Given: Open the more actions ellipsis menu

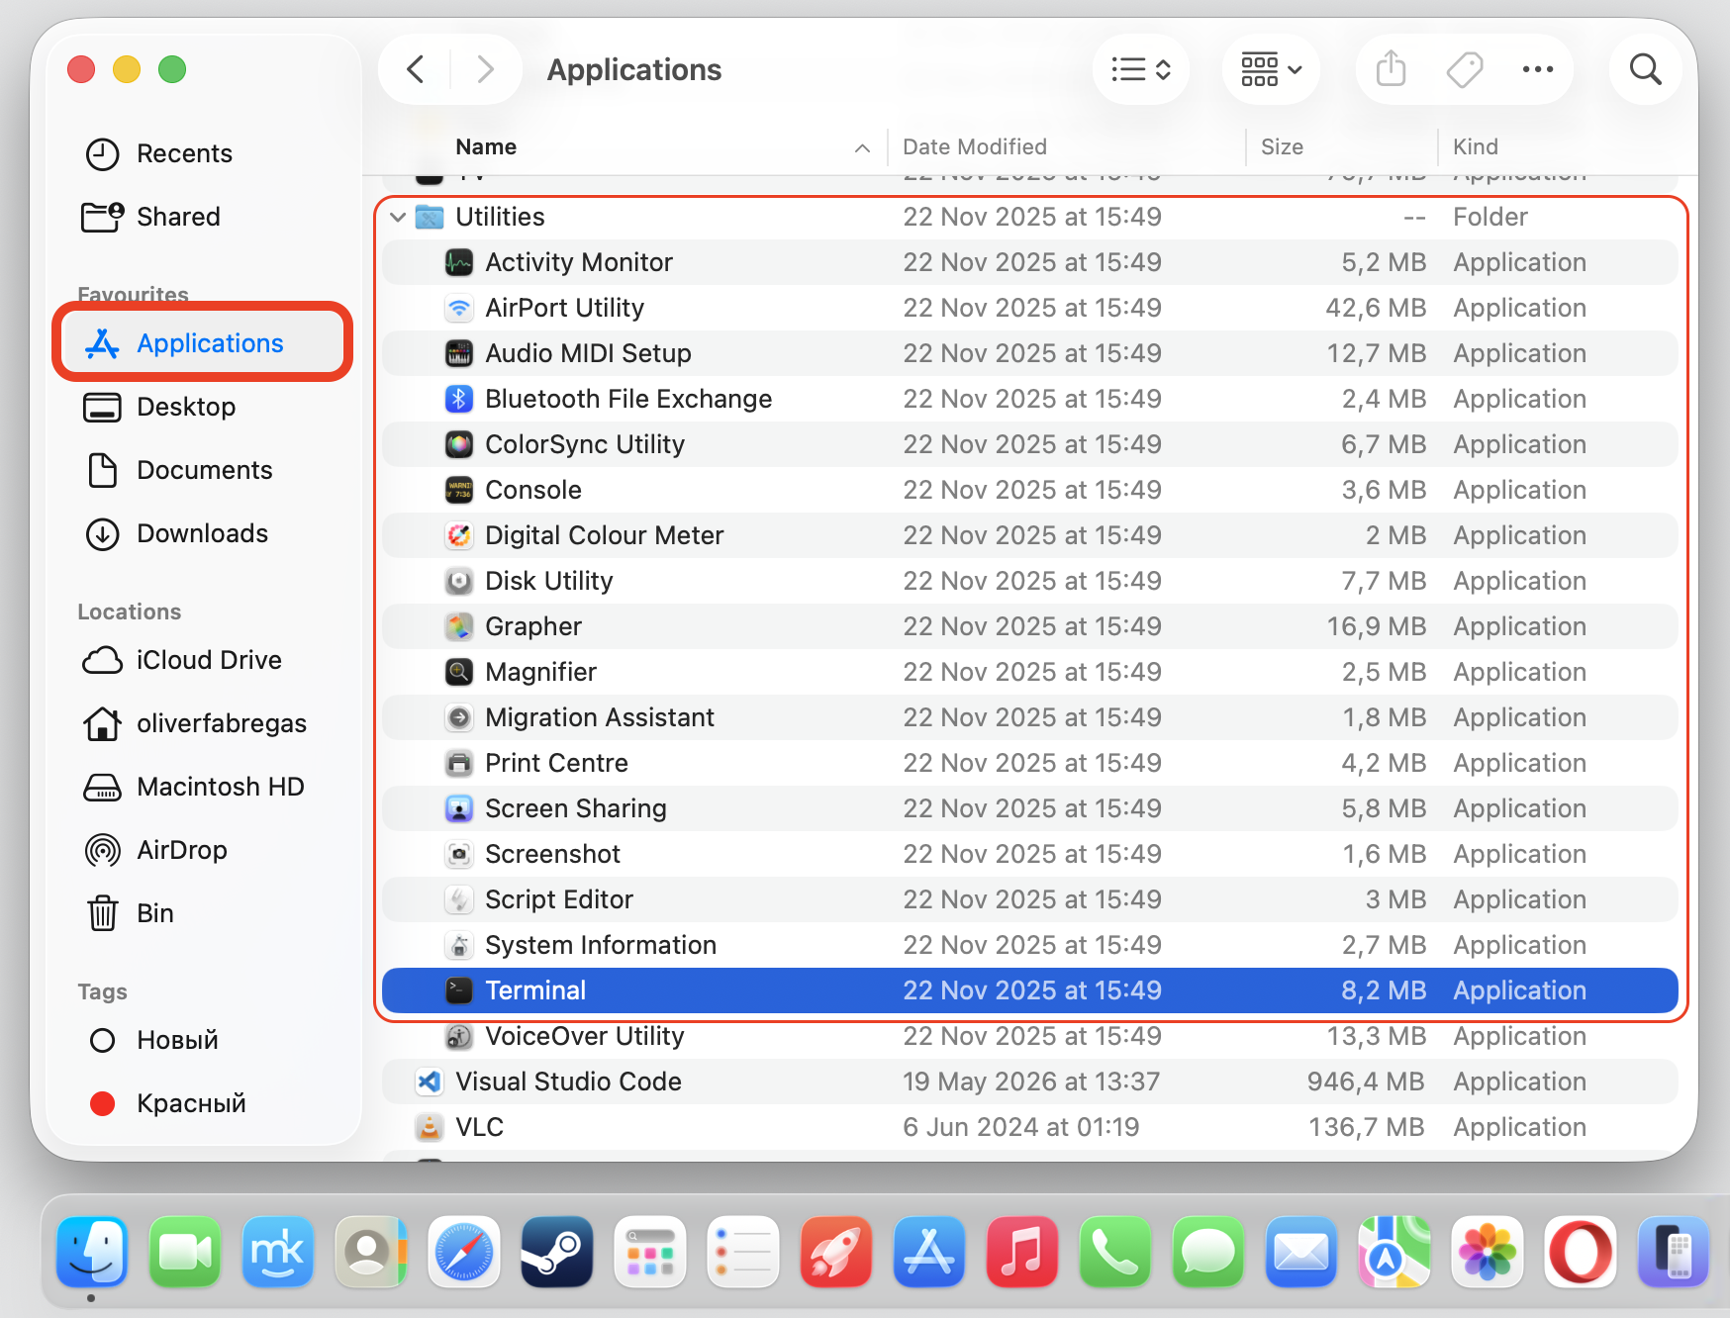Looking at the screenshot, I should 1537,69.
